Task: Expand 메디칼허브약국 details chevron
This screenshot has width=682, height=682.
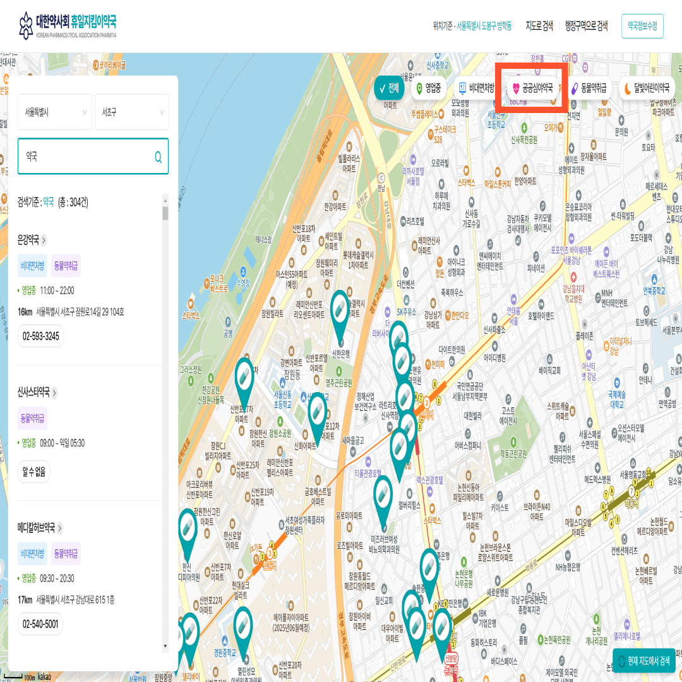Action: [59, 529]
